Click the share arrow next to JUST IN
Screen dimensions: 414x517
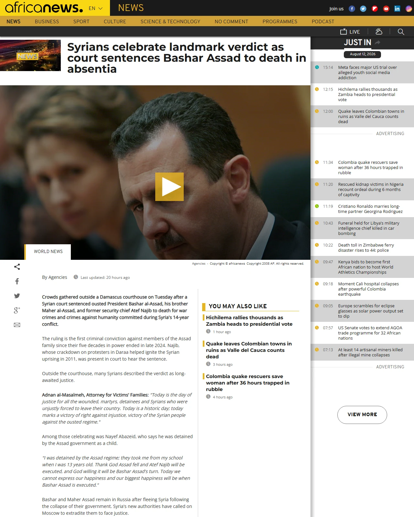tap(377, 42)
